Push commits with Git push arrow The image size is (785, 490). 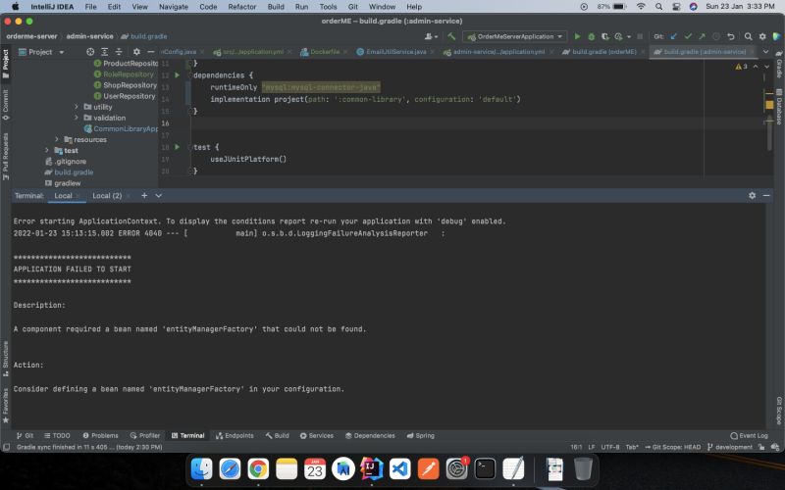[702, 36]
